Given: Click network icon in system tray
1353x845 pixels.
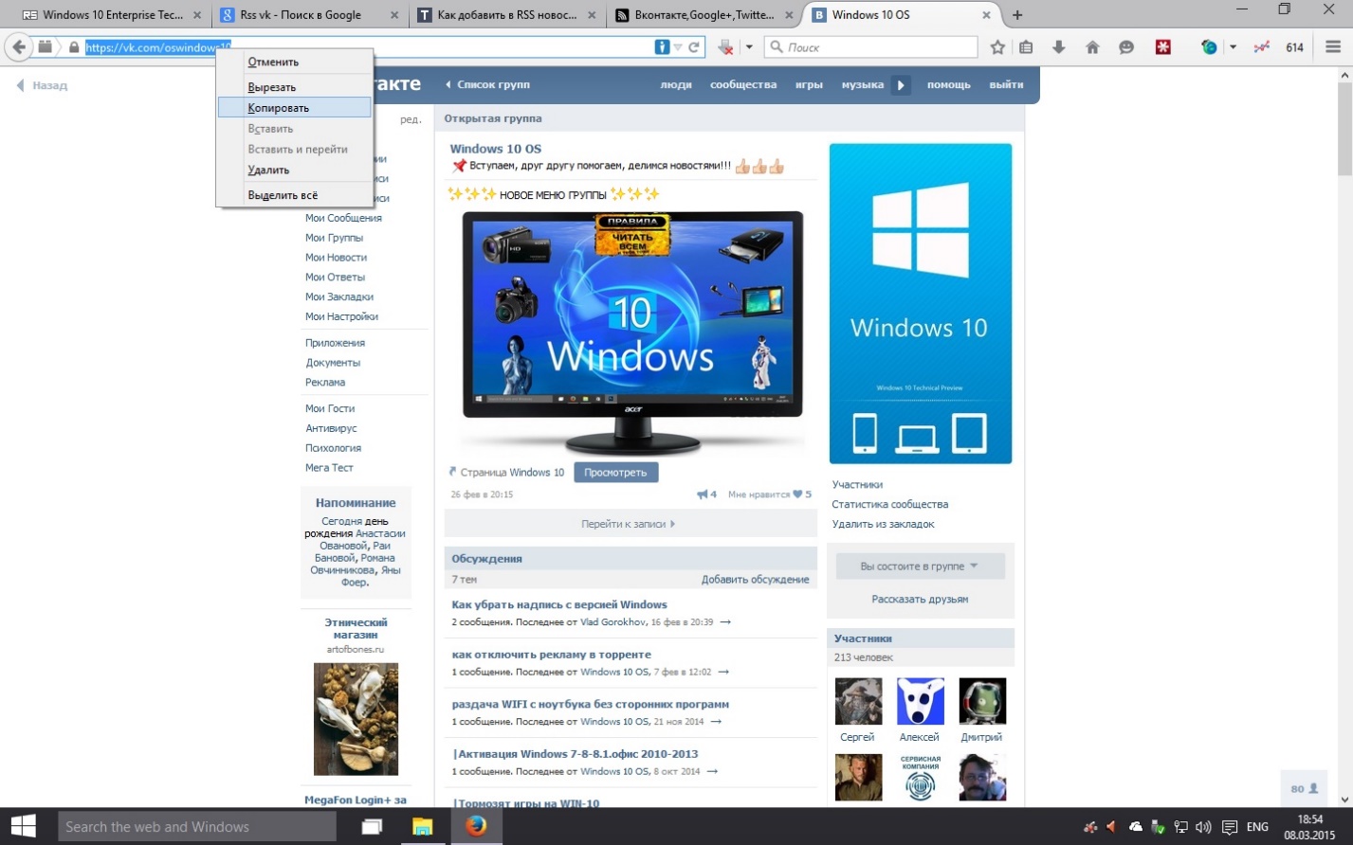Looking at the screenshot, I should point(1181,827).
